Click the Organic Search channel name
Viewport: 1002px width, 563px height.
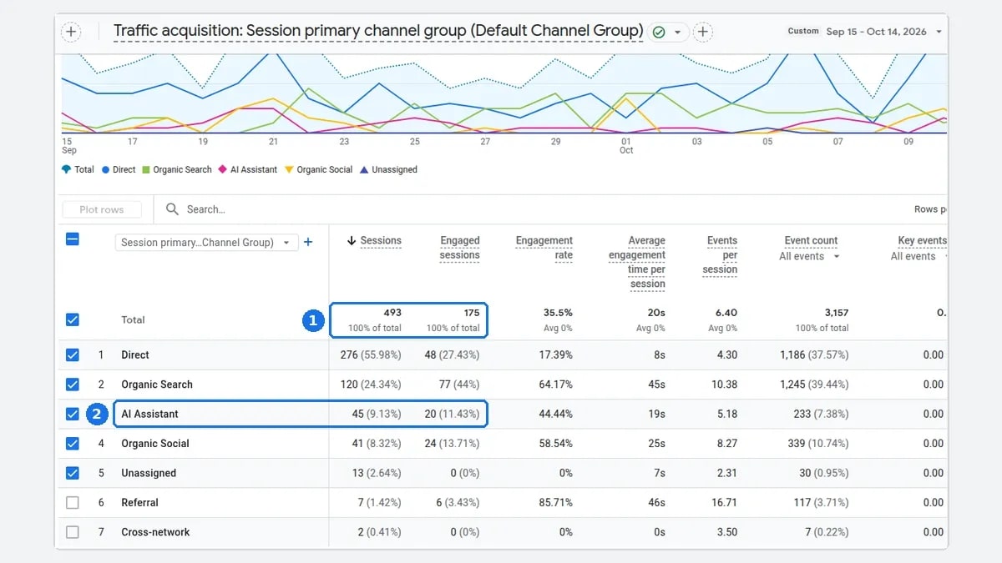157,385
